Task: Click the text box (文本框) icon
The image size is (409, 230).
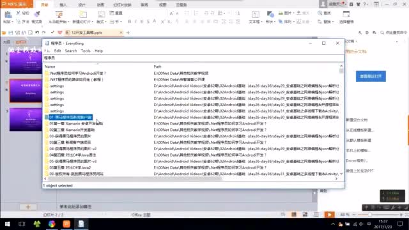Action: 256,15
